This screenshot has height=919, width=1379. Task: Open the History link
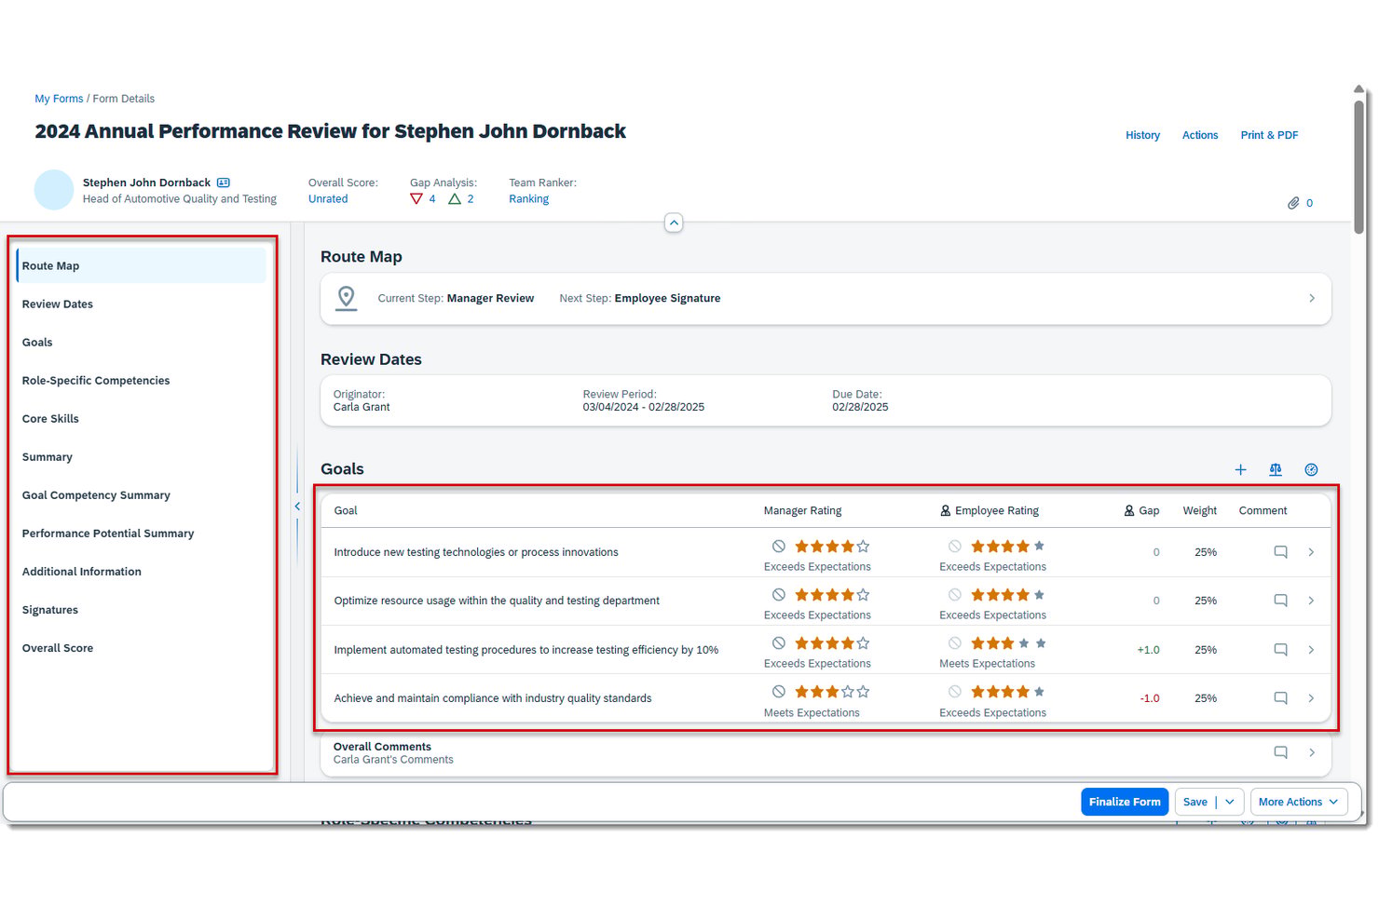(1142, 135)
